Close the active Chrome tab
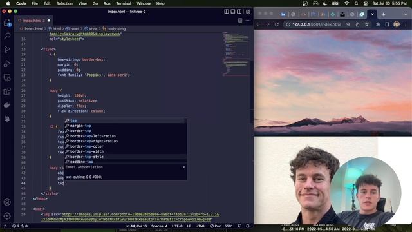Viewport: 412px width, 232px height. [372, 14]
